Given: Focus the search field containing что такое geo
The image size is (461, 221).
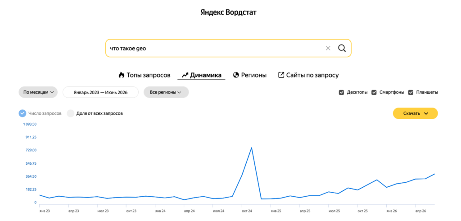Looking at the screenshot, I should (228, 48).
